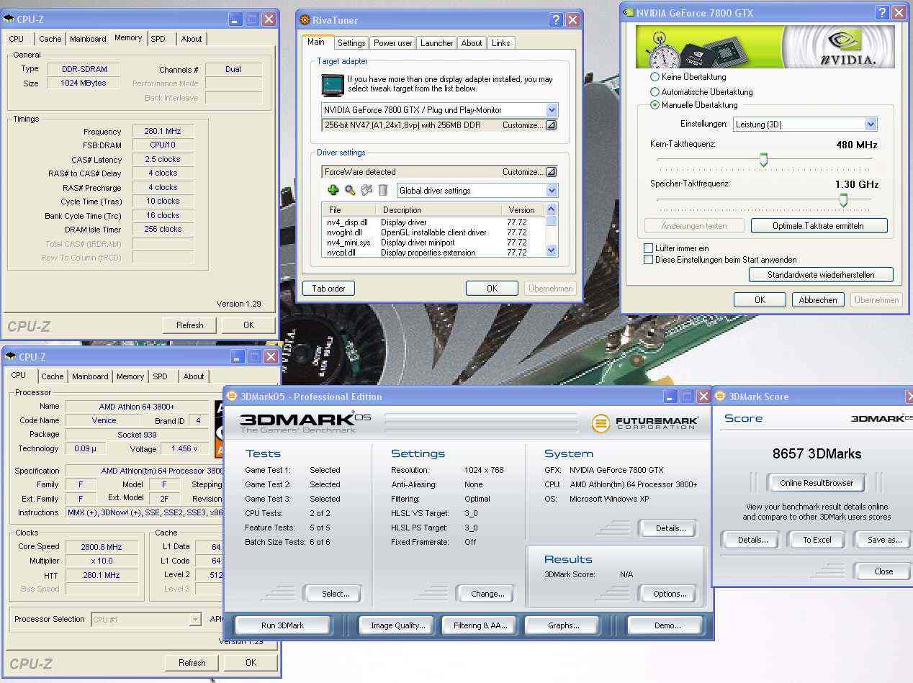This screenshot has height=683, width=913.
Task: Click the Kern-Taktfrequenz slider thumb
Action: click(x=763, y=160)
